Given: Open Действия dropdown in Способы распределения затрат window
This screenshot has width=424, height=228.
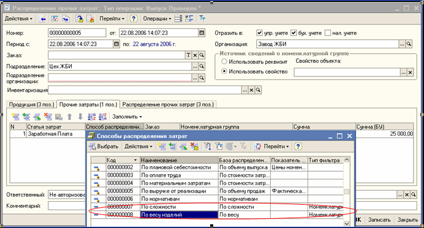Looking at the screenshot, I should [138, 147].
